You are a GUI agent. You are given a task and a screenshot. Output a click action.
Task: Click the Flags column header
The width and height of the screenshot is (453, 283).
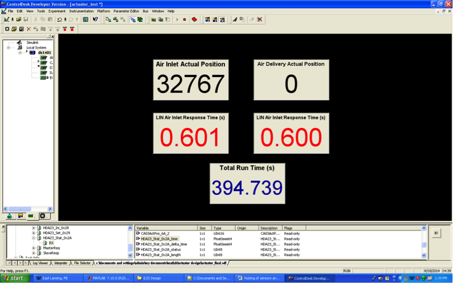294,228
